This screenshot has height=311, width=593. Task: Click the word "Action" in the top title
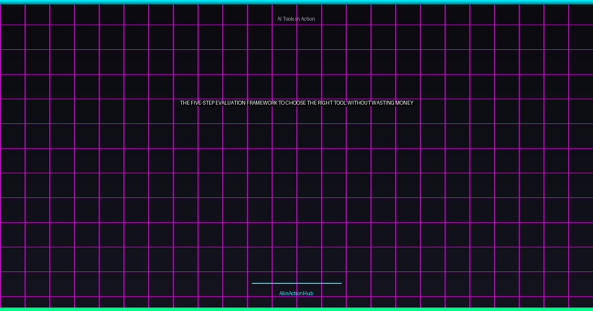pos(307,19)
